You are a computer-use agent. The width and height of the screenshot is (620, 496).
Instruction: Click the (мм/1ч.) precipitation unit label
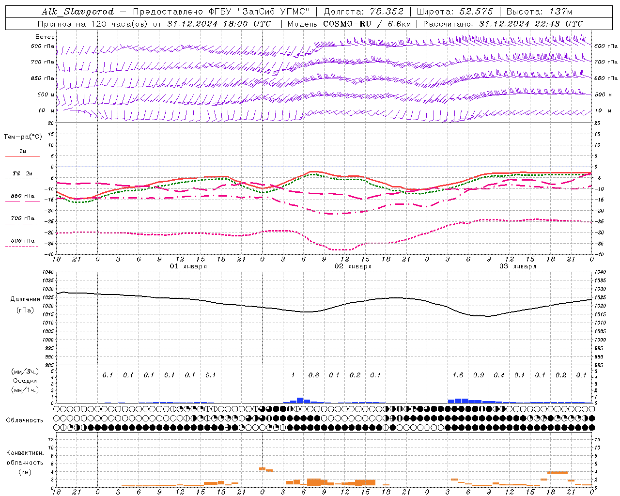pos(25,390)
